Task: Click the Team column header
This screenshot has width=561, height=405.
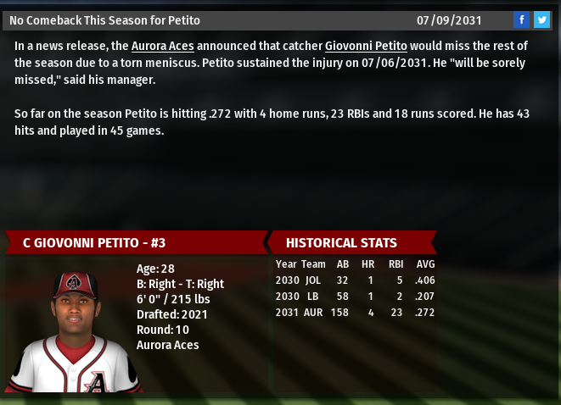Action: [313, 264]
